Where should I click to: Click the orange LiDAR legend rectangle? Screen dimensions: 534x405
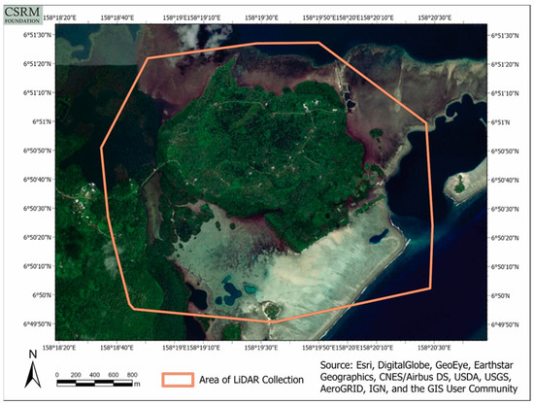point(178,380)
